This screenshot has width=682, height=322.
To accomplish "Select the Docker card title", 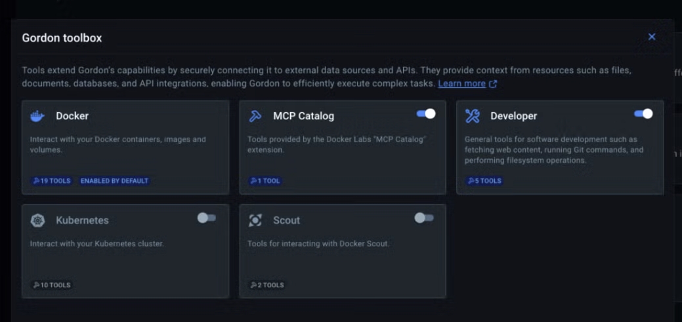I will pos(72,116).
